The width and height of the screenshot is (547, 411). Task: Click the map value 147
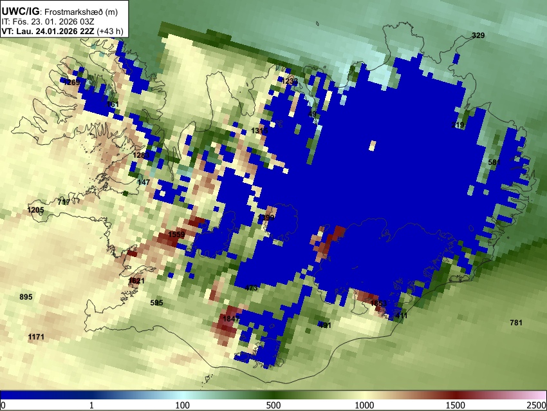[x=144, y=182]
